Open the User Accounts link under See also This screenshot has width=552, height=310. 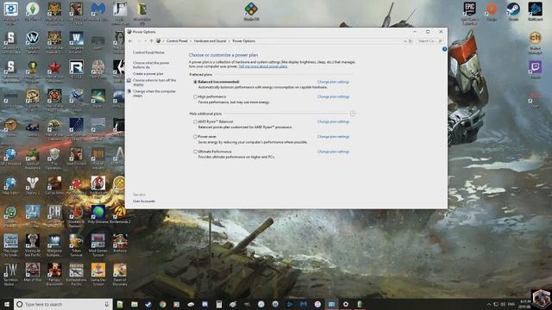tap(144, 201)
